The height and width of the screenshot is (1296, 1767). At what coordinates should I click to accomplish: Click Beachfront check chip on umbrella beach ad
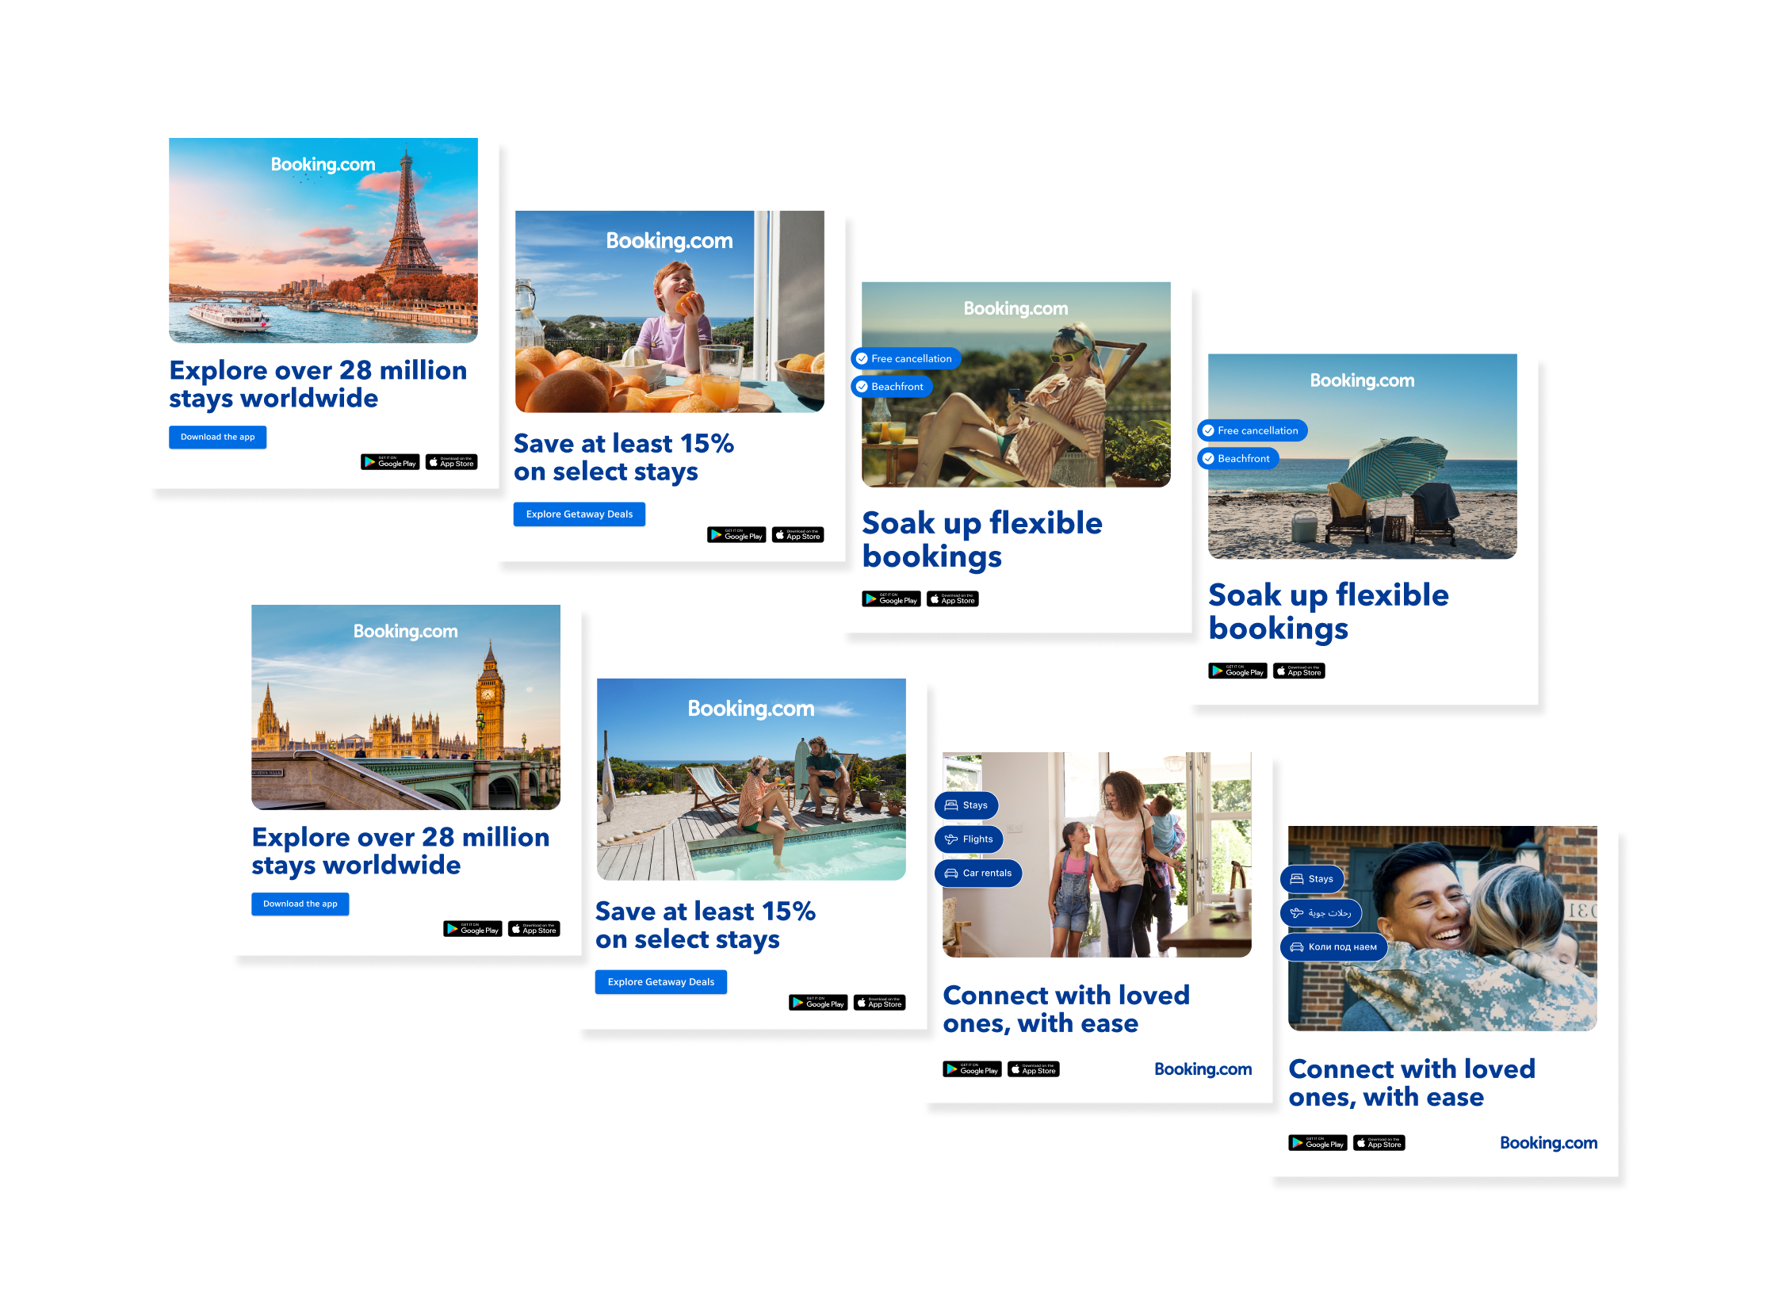[x=1237, y=458]
